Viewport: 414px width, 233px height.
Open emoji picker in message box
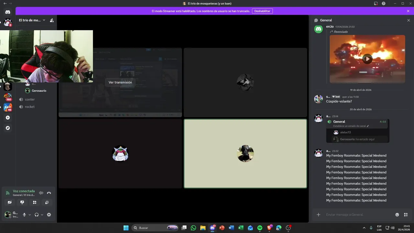[397, 215]
